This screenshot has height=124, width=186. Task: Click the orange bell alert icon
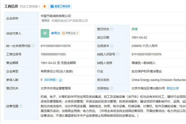click(45, 6)
